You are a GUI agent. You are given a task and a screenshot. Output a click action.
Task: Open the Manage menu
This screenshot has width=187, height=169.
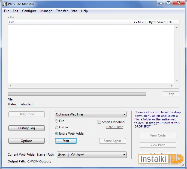coord(46,11)
